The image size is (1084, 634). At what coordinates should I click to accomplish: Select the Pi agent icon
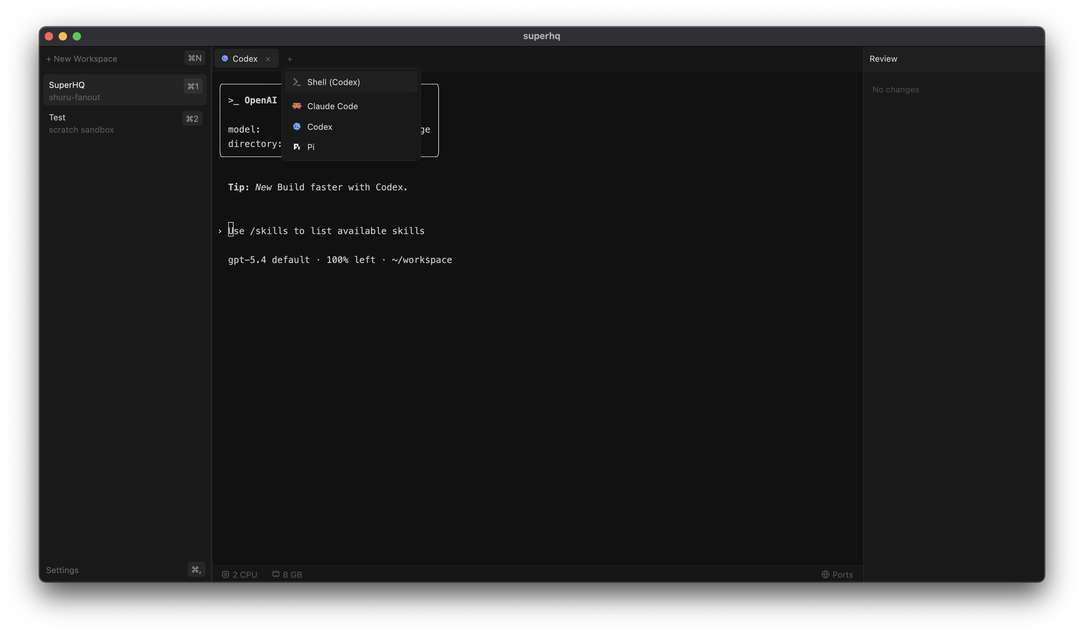pyautogui.click(x=296, y=146)
